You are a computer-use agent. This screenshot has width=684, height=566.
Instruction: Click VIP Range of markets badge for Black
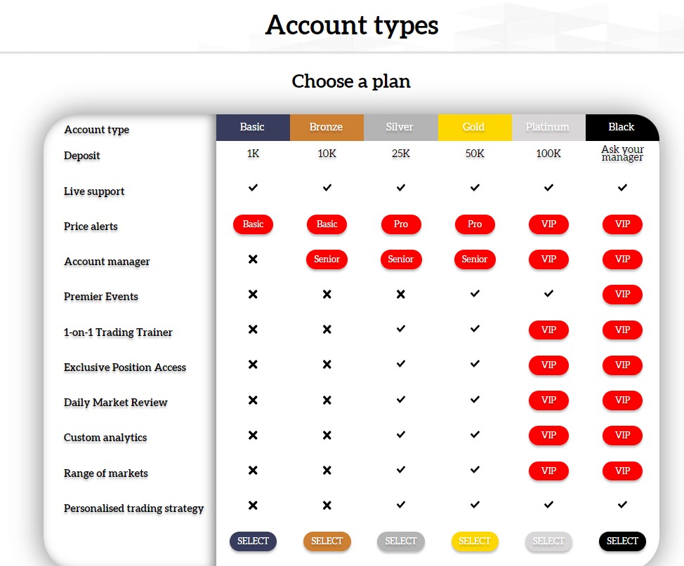point(622,471)
